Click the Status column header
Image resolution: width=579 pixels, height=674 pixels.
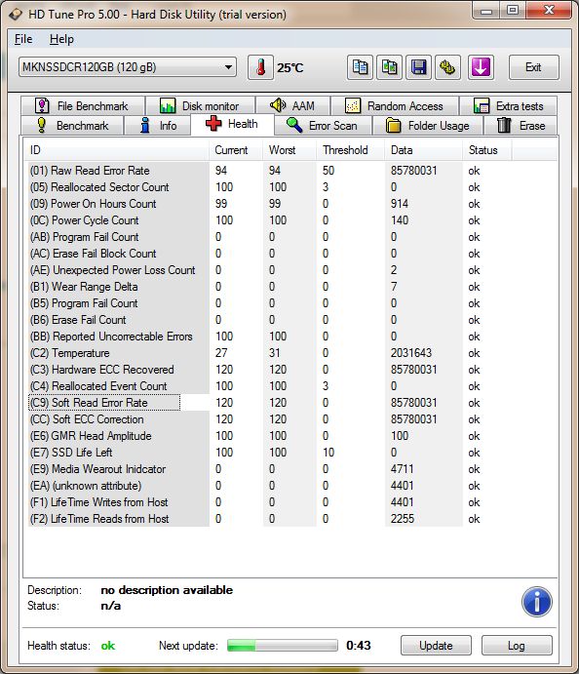pos(487,150)
